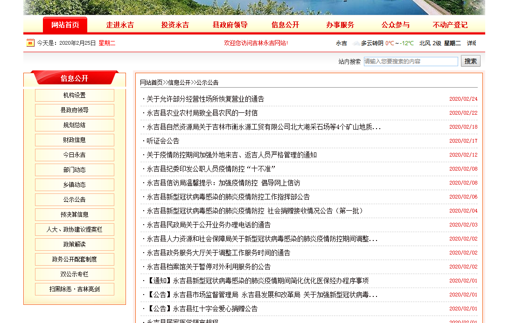Open 扫黑除恶·吉林亮剑 sidebar link
The height and width of the screenshot is (323, 509).
pyautogui.click(x=75, y=289)
